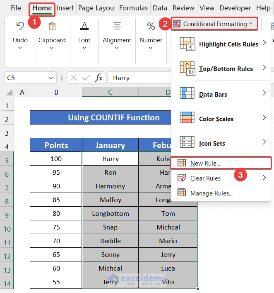Click the Points value 85 cell
The image size is (274, 293).
point(56,200)
